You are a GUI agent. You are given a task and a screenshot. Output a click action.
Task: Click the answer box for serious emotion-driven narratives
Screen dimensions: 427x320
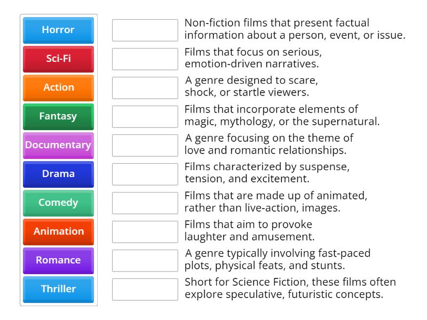coord(145,59)
